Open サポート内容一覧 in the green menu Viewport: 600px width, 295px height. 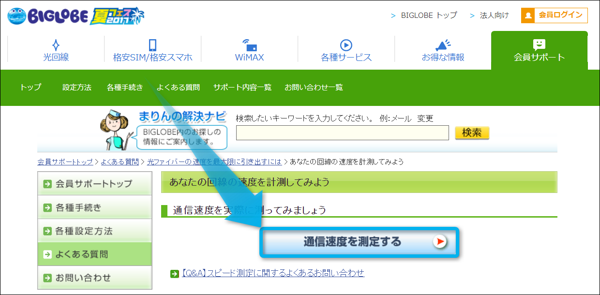pyautogui.click(x=242, y=88)
